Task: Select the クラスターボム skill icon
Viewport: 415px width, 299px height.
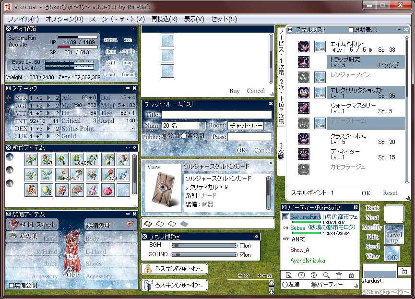Action: coord(303,139)
